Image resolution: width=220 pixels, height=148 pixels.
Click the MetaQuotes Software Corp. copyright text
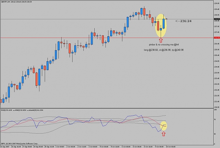pos(19,144)
